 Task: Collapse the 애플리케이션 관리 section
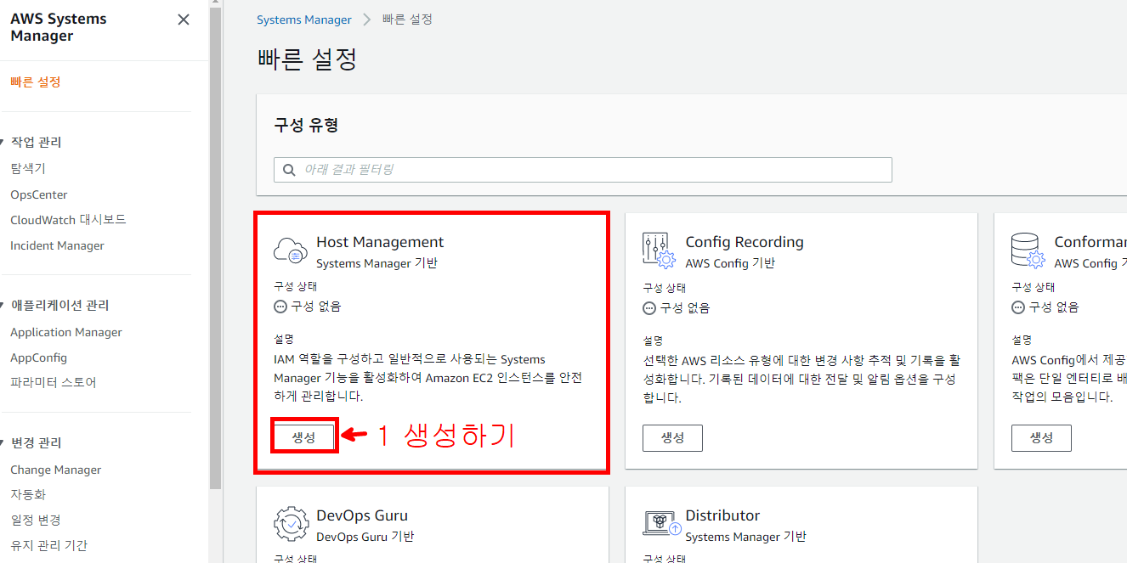pyautogui.click(x=3, y=305)
